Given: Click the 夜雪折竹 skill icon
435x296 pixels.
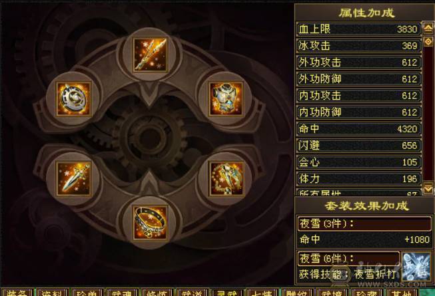Looking at the screenshot, I should (416, 266).
